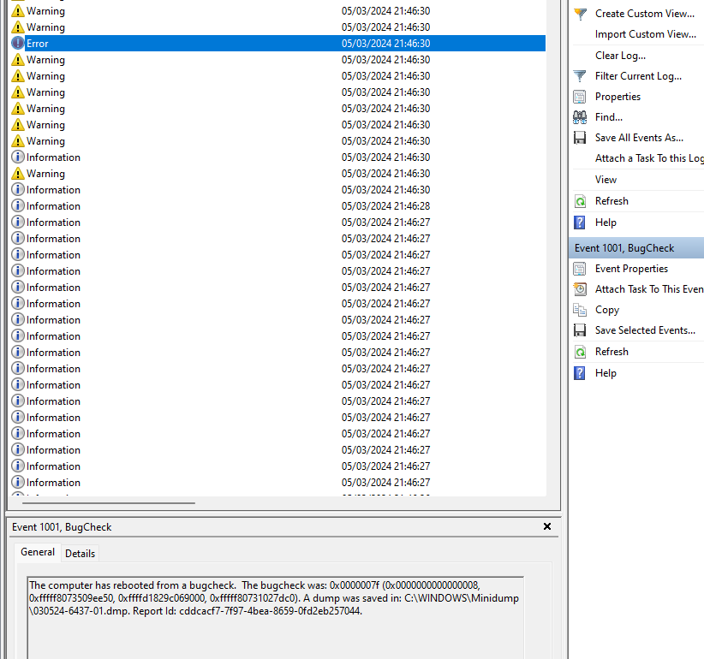Close the Event 1001 preview pane
Viewport: 704px width, 659px height.
point(547,527)
